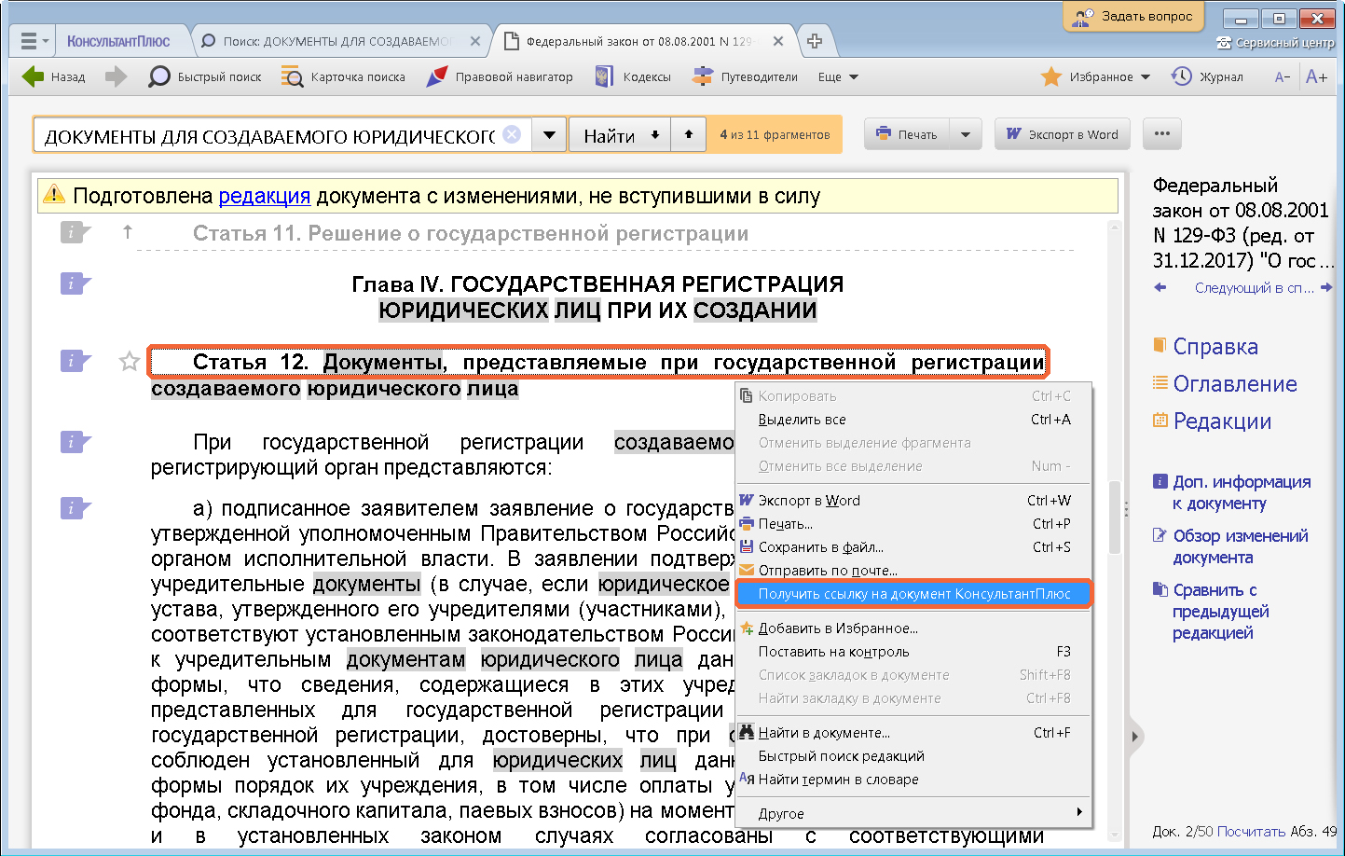Go to previous document in list arrow
The height and width of the screenshot is (856, 1345).
pos(1160,287)
